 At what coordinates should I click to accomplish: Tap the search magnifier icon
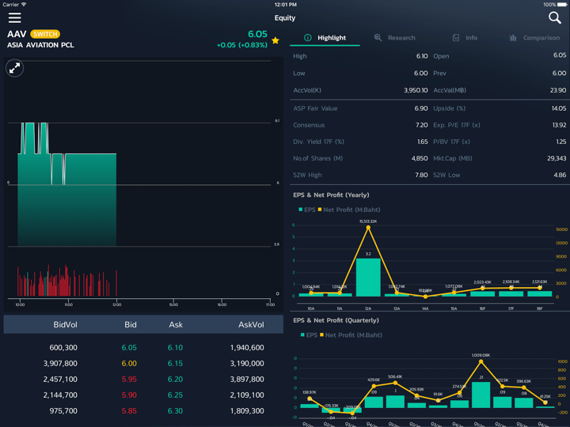pyautogui.click(x=554, y=17)
